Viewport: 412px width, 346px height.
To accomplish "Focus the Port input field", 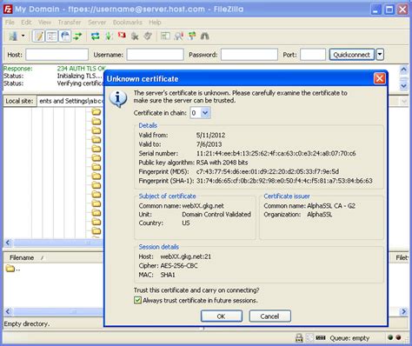I will pyautogui.click(x=313, y=55).
